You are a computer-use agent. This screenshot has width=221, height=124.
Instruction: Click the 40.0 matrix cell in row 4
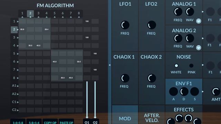tap(38, 45)
